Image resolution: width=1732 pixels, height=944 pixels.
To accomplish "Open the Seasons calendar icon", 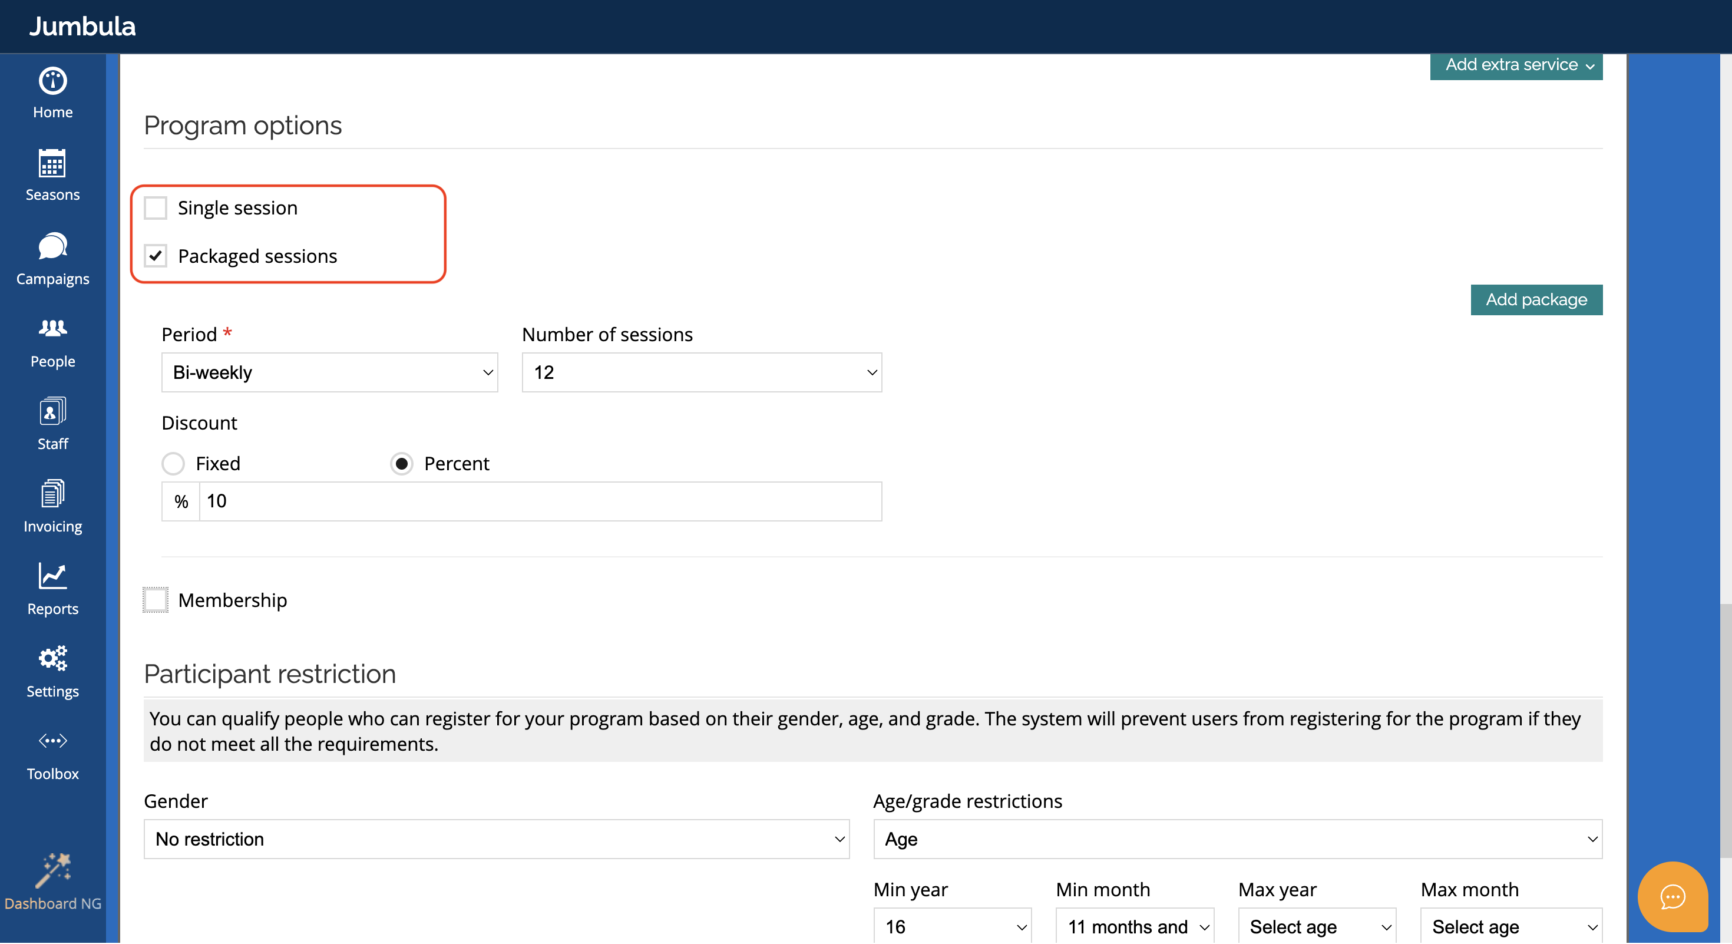I will tap(52, 163).
